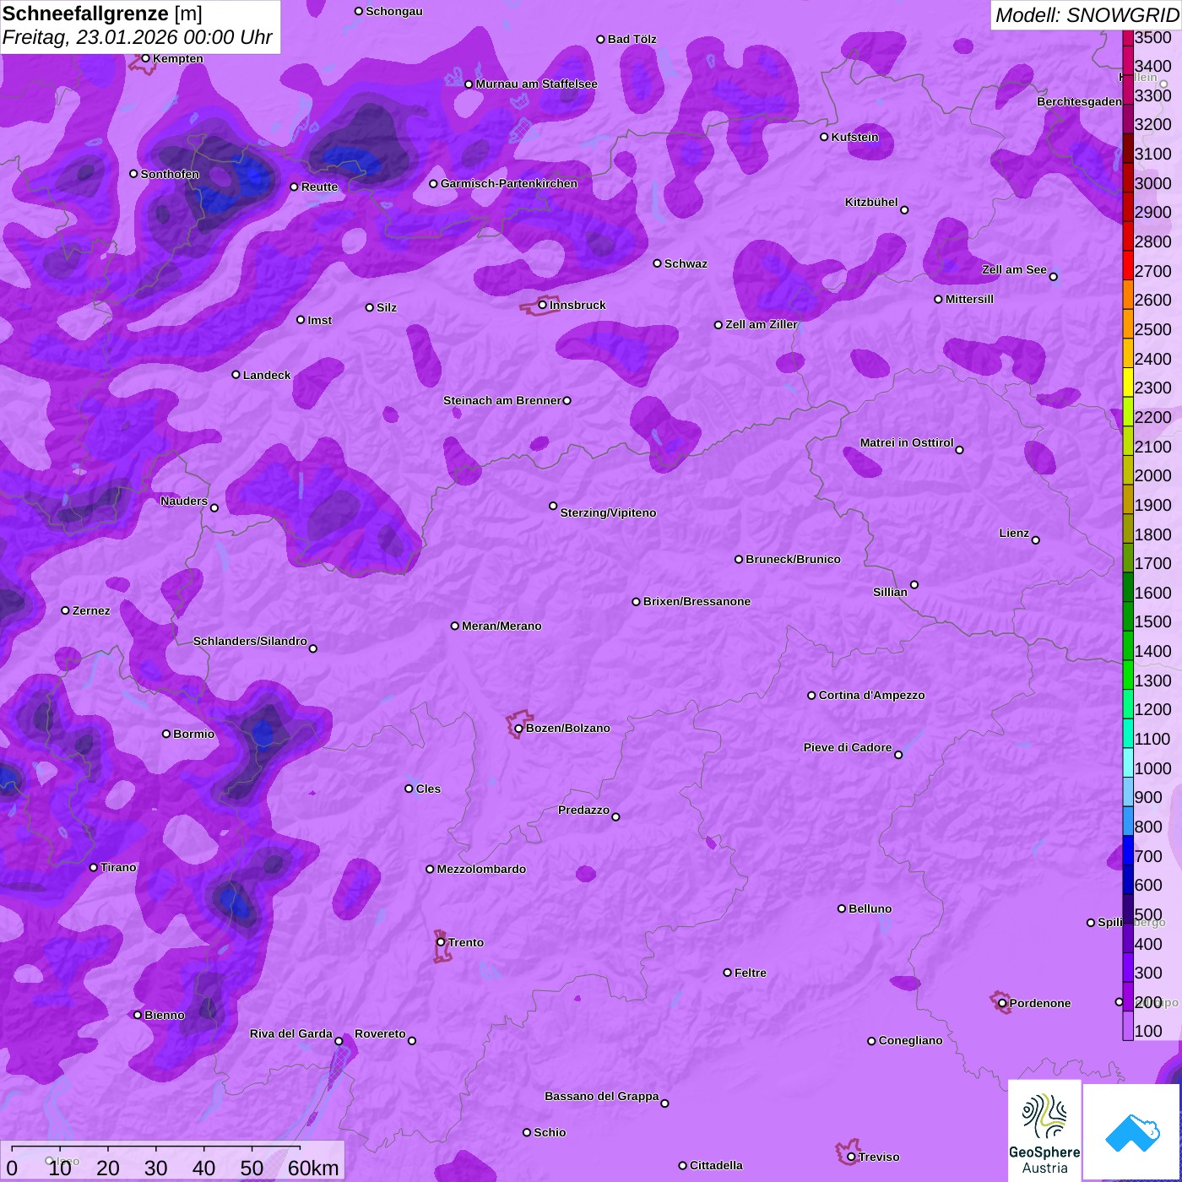Viewport: 1182px width, 1182px height.
Task: Click the 2700 m red legend swatch
Action: 1128,264
